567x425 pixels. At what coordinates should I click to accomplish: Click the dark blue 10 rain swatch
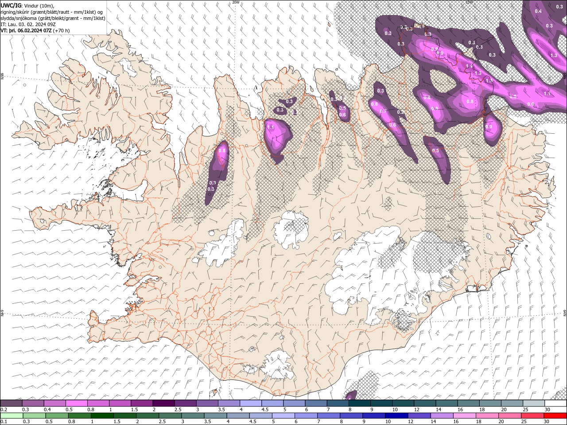396,415
